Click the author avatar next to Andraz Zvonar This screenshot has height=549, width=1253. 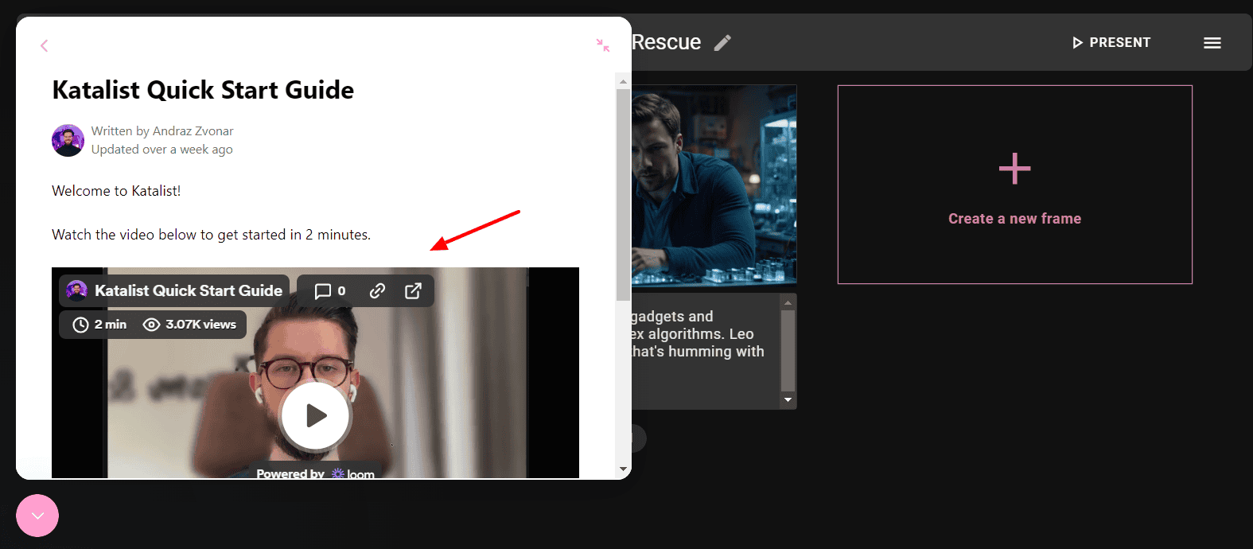pos(68,140)
